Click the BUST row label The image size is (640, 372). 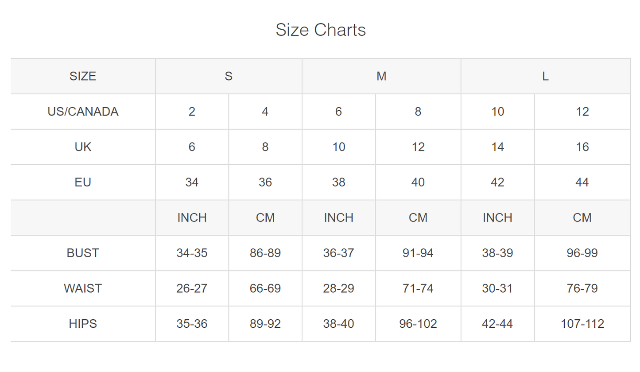tap(83, 253)
